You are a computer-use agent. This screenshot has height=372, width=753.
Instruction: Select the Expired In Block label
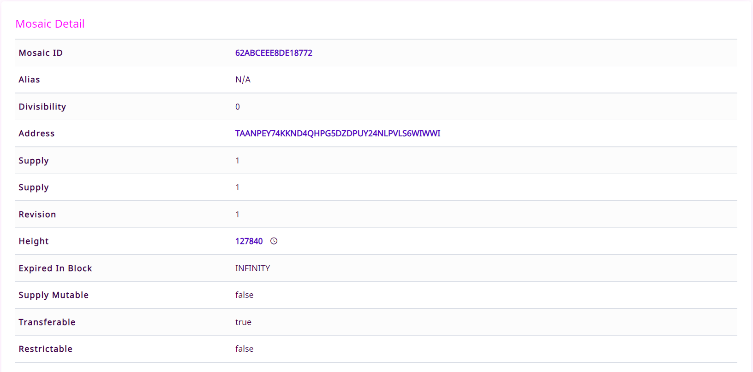55,268
